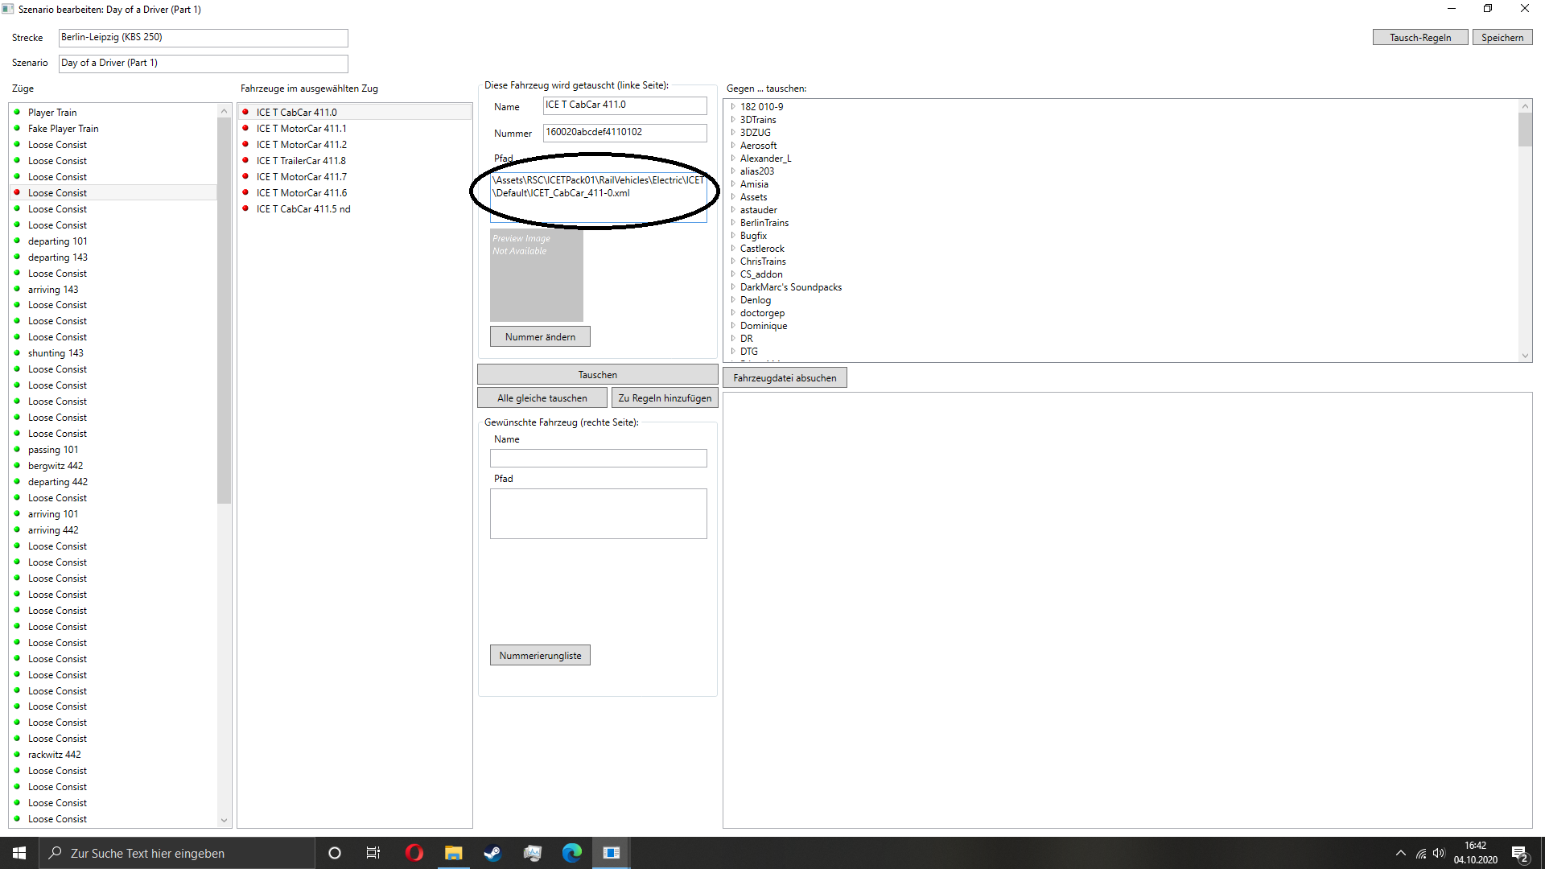
Task: Click the Tauschen button
Action: [597, 375]
